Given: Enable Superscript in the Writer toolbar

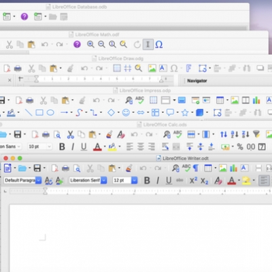Looking at the screenshot, I should [193, 180].
